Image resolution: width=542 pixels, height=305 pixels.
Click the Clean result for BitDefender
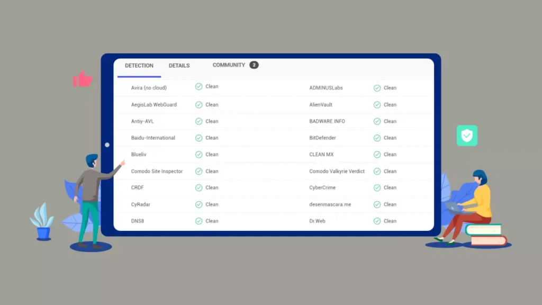click(390, 138)
